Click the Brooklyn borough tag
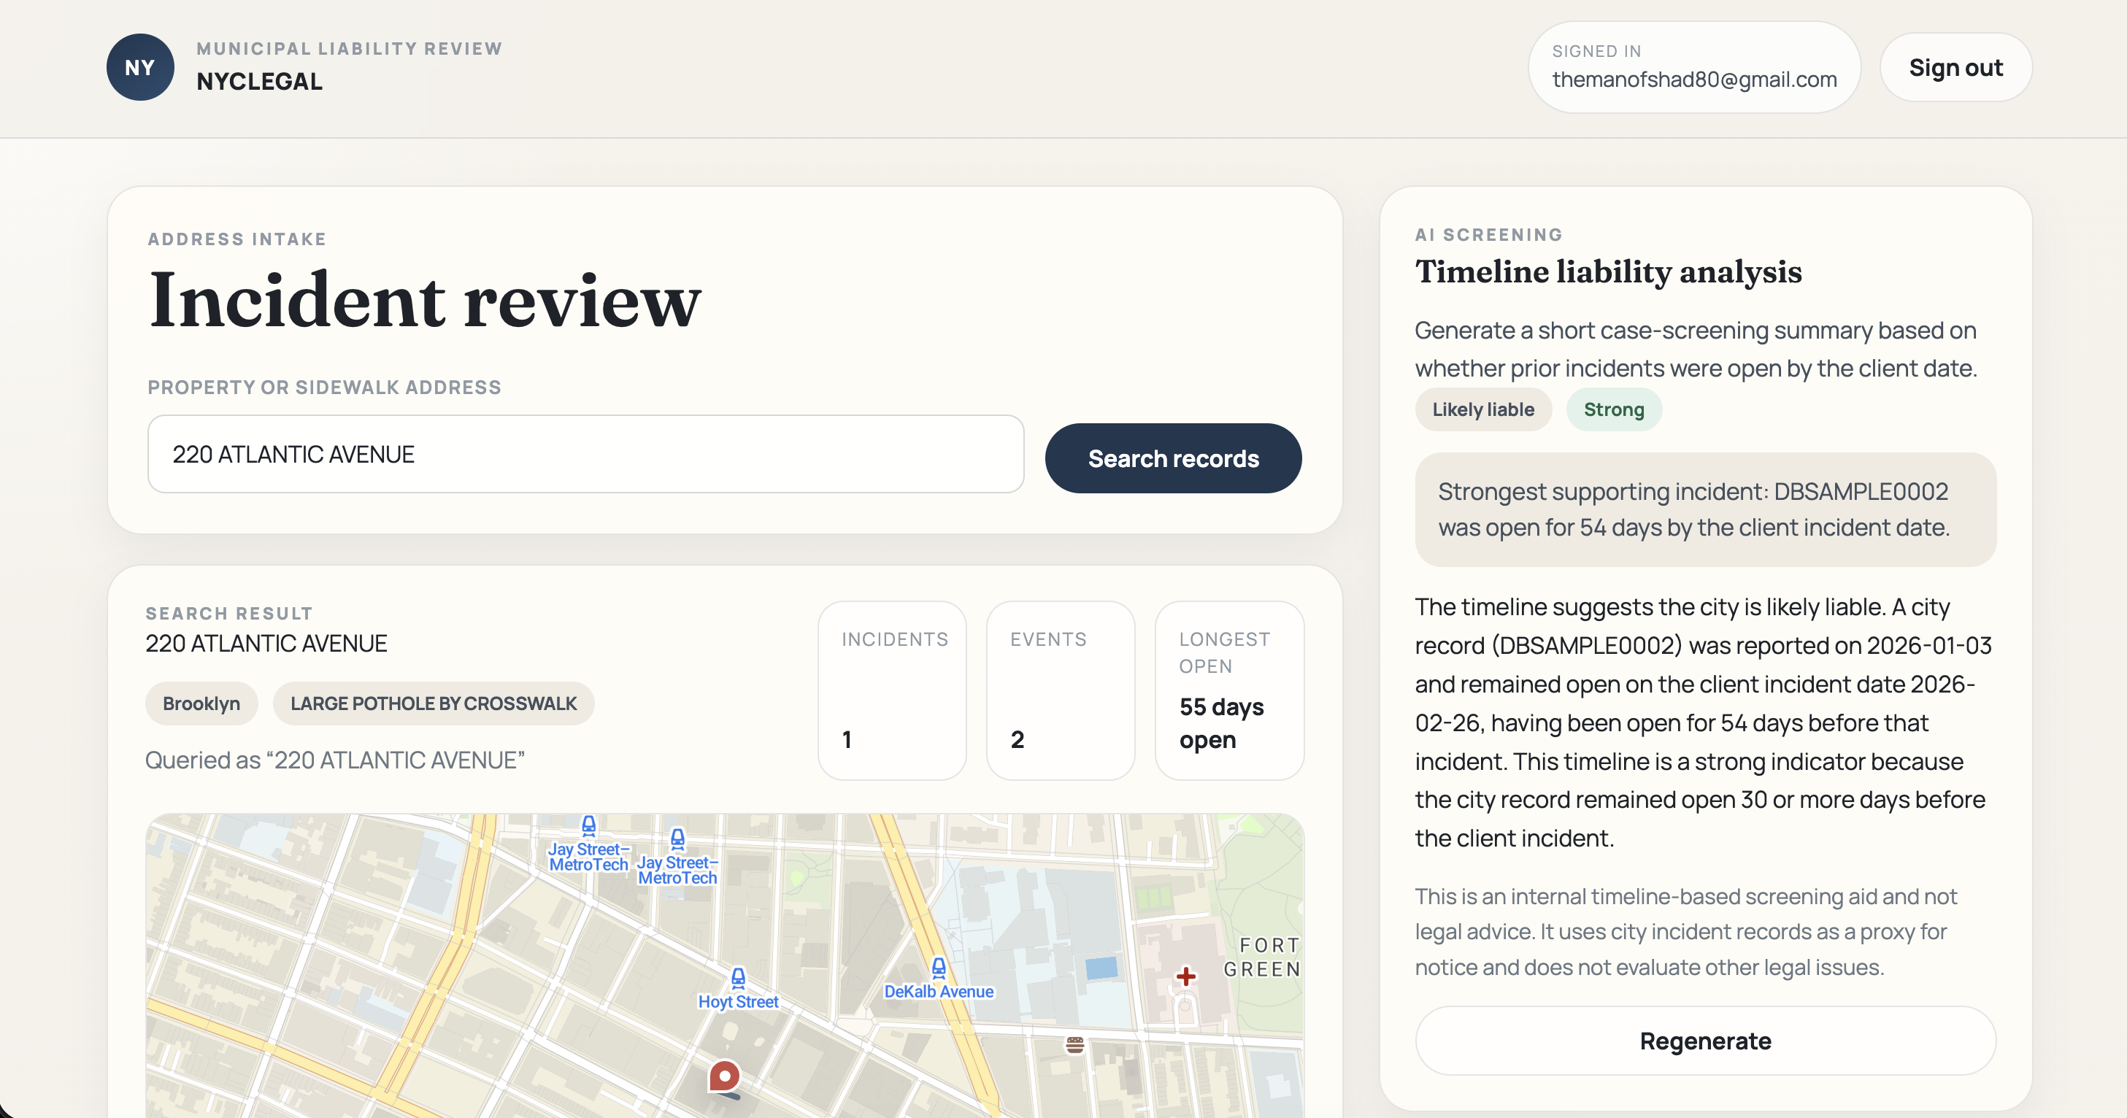The image size is (2127, 1118). [201, 703]
